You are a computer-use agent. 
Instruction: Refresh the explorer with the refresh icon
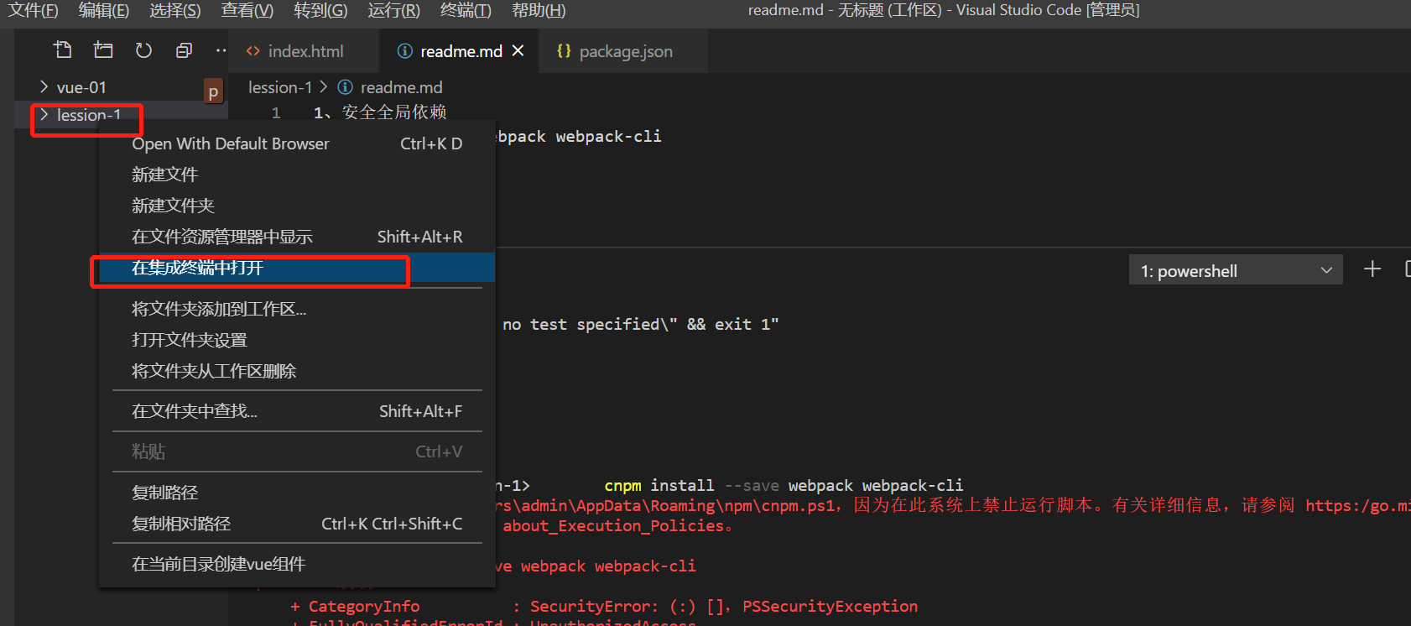(x=143, y=50)
